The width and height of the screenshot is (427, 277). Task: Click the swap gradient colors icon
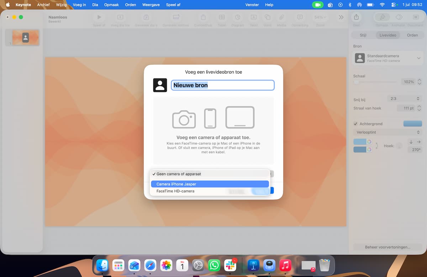377,146
